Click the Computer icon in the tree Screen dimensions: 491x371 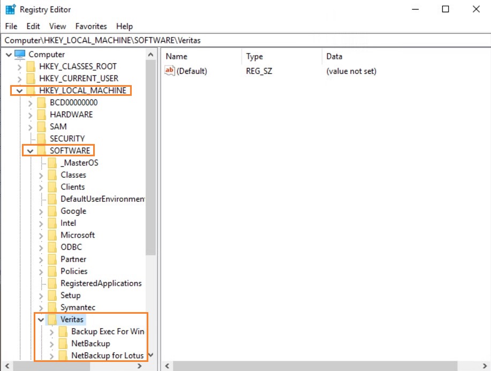click(x=20, y=55)
